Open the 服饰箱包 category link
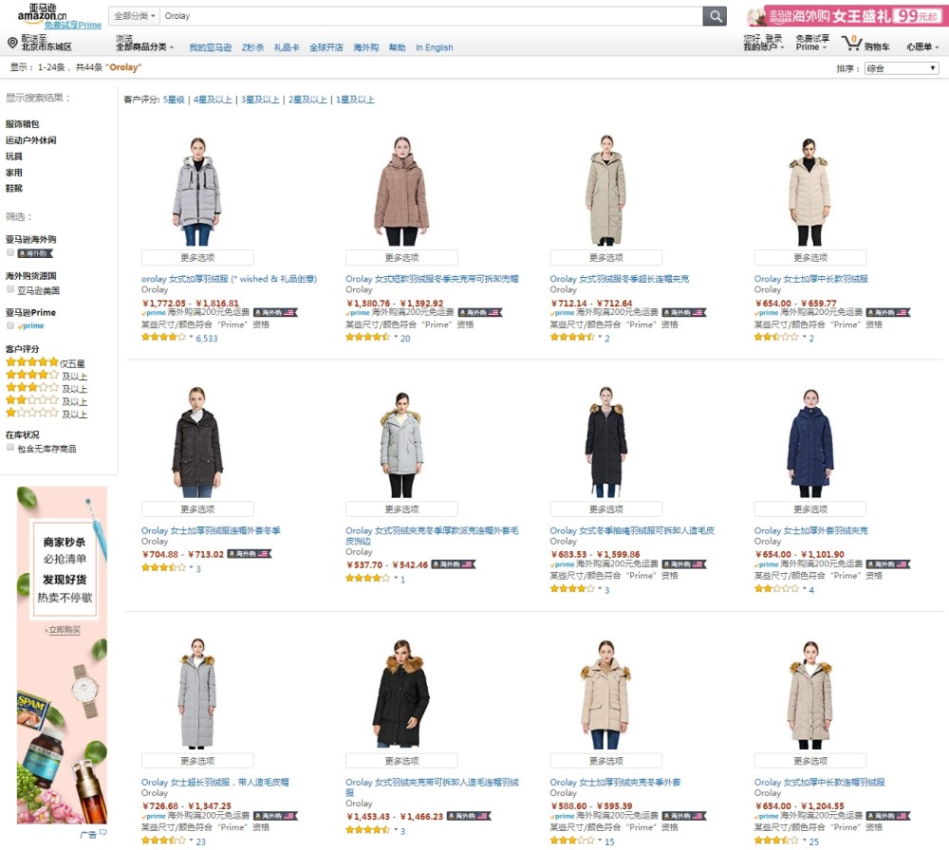This screenshot has height=850, width=949. 23,123
